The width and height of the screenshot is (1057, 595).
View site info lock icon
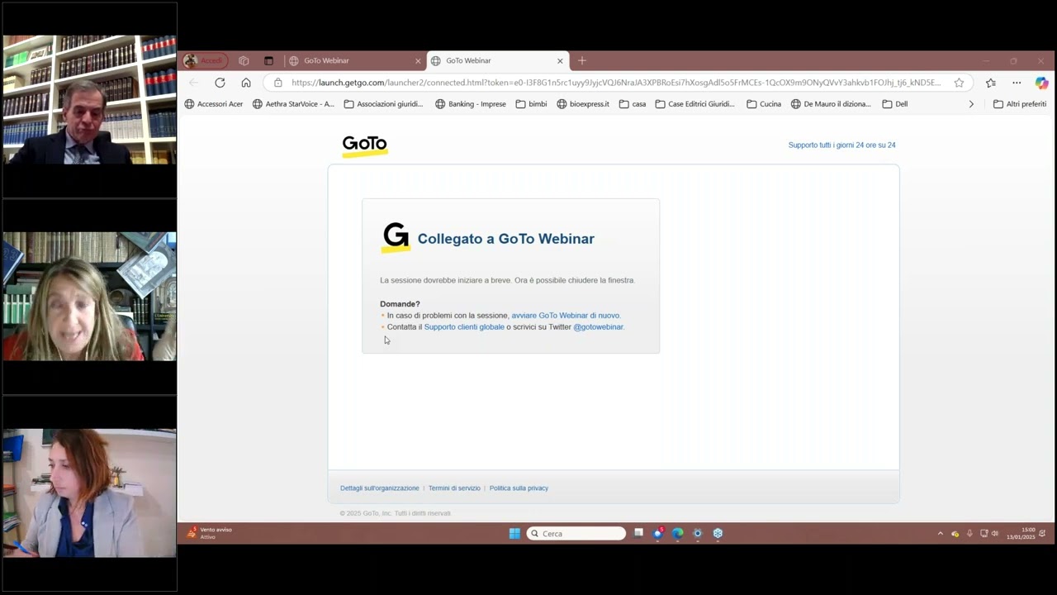tap(277, 83)
